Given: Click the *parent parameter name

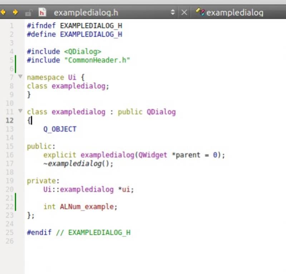Looking at the screenshot, I should click(x=186, y=155).
